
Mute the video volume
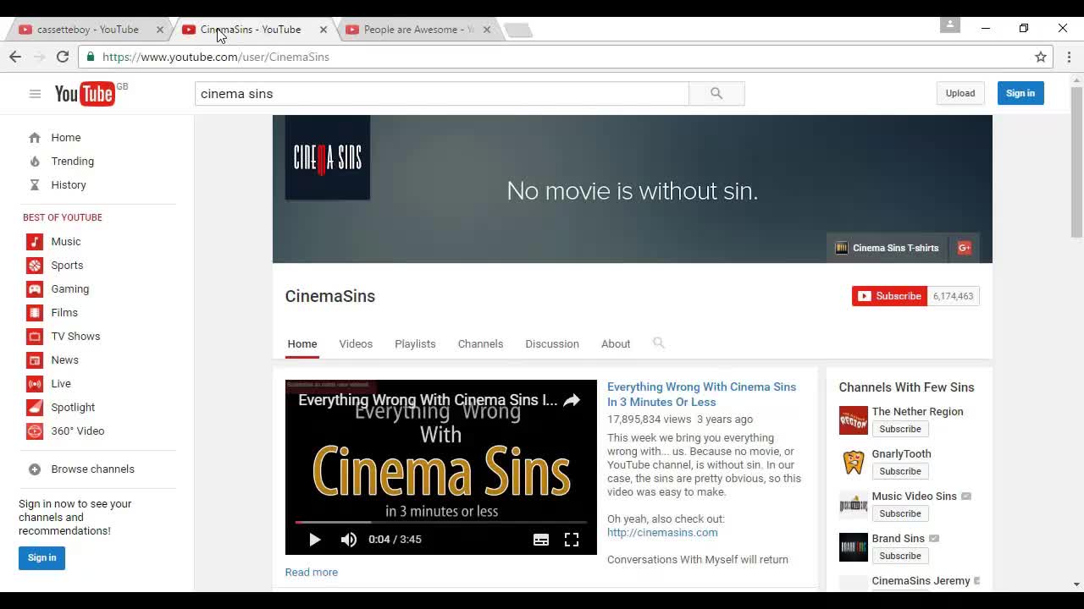[348, 540]
